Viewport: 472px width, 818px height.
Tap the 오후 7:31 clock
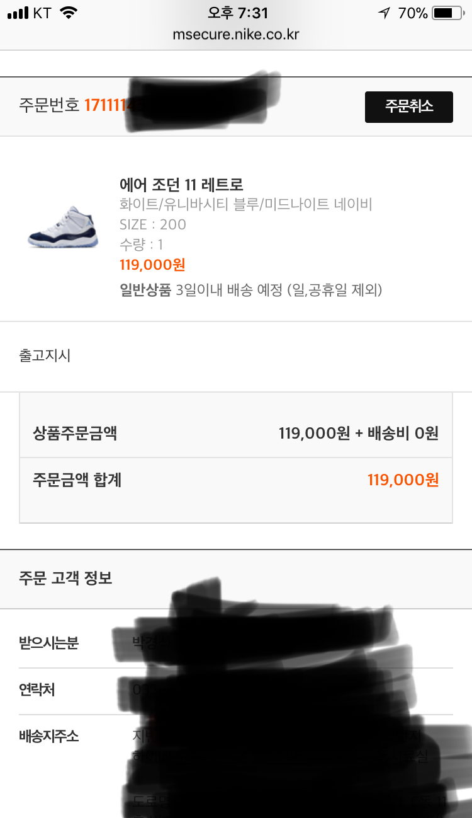coord(237,13)
